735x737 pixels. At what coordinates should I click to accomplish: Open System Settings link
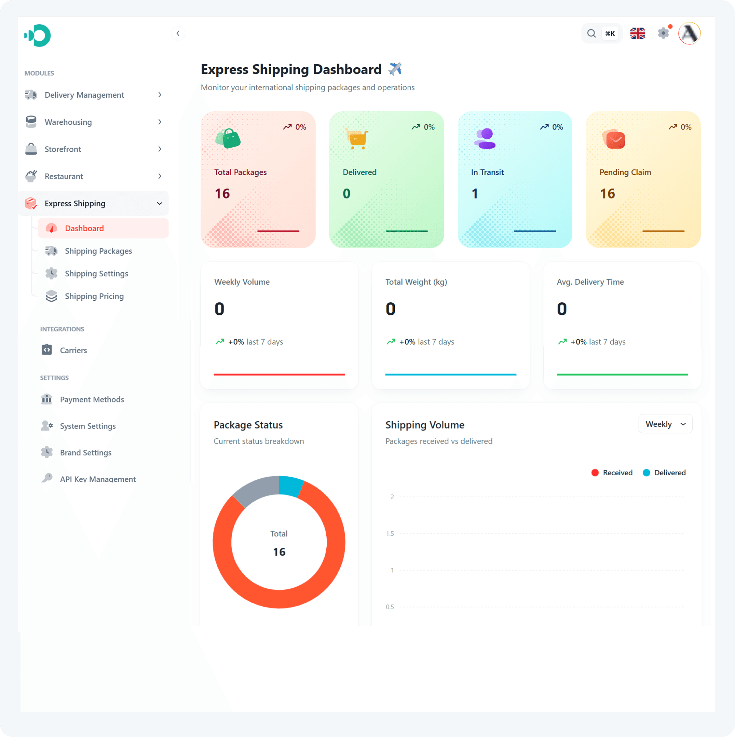click(87, 426)
